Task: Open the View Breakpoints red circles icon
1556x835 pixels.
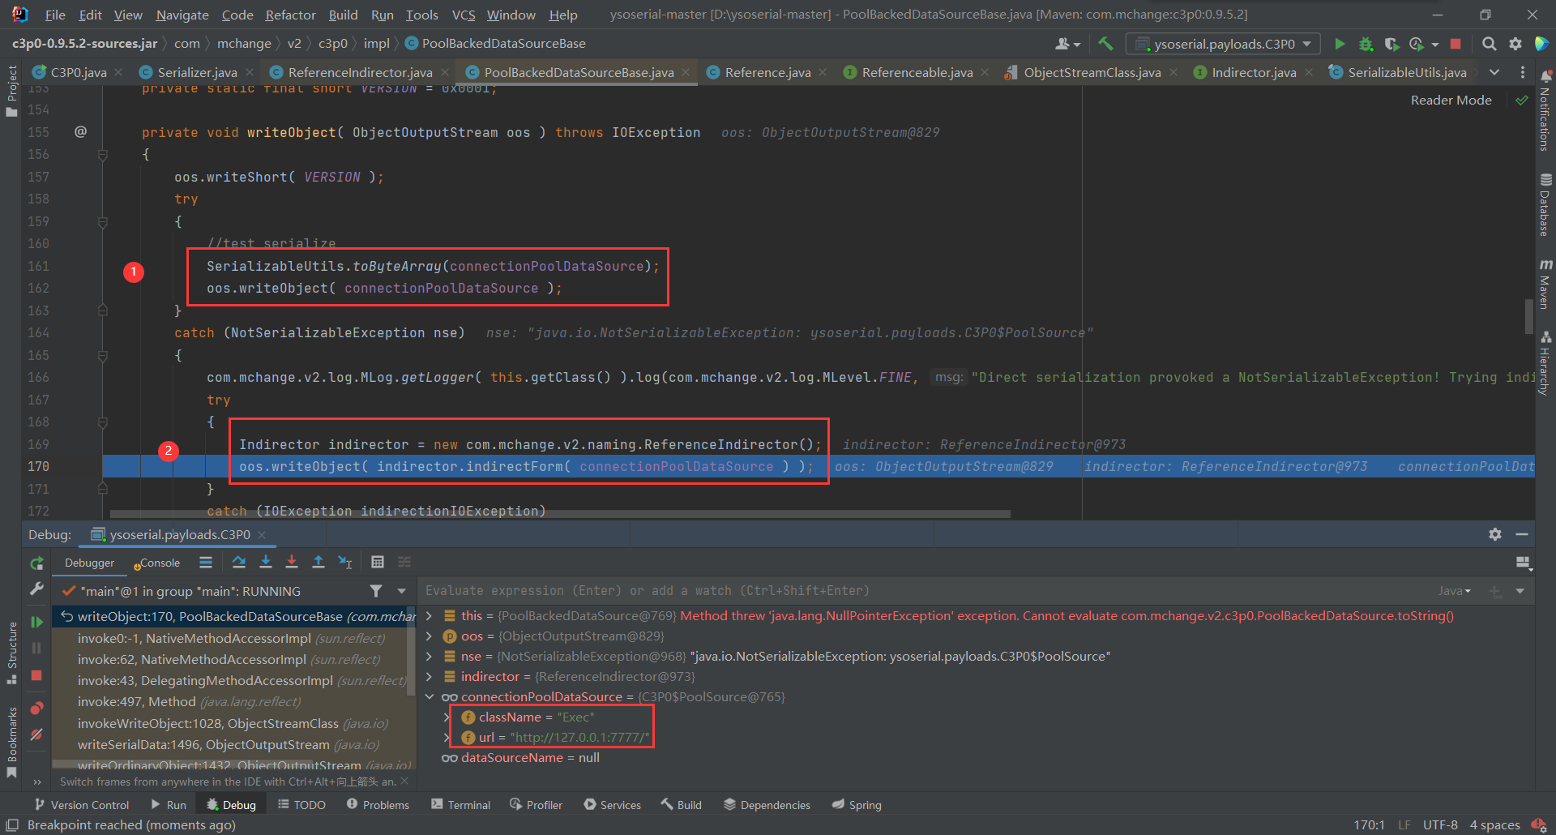Action: [36, 709]
